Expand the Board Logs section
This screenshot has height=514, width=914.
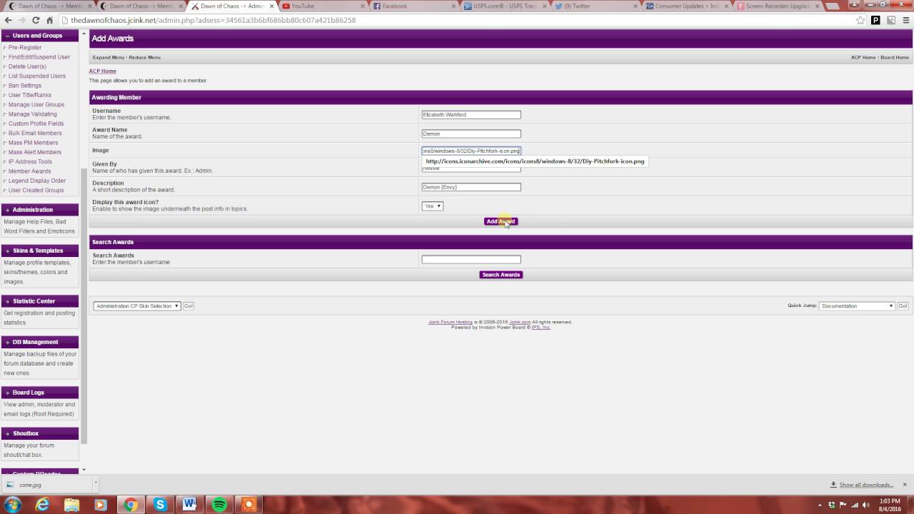click(x=7, y=392)
